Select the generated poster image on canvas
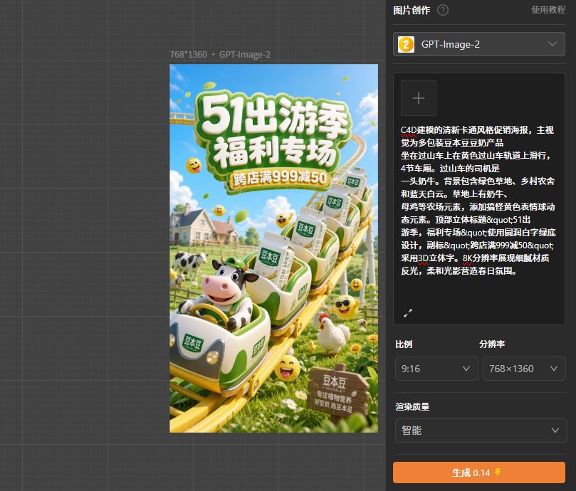 273,248
